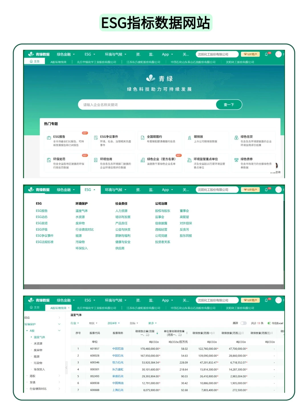The image size is (308, 411).
Task: Click the user avatar in the top bar
Action: pos(279,54)
